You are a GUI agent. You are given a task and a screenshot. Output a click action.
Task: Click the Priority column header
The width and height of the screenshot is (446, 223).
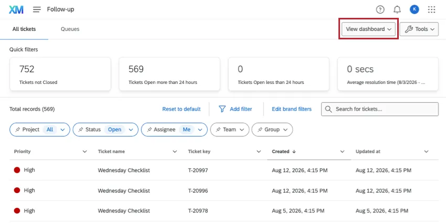point(22,152)
